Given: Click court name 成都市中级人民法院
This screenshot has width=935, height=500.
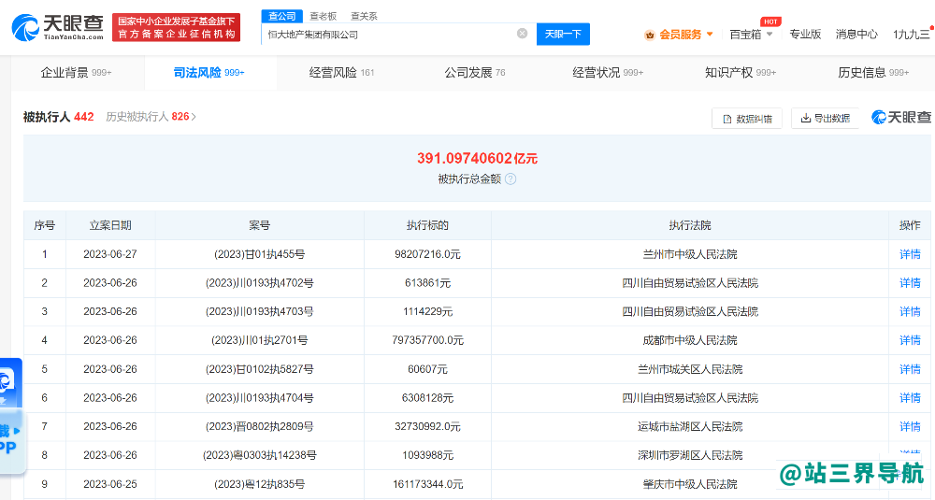Looking at the screenshot, I should click(690, 340).
